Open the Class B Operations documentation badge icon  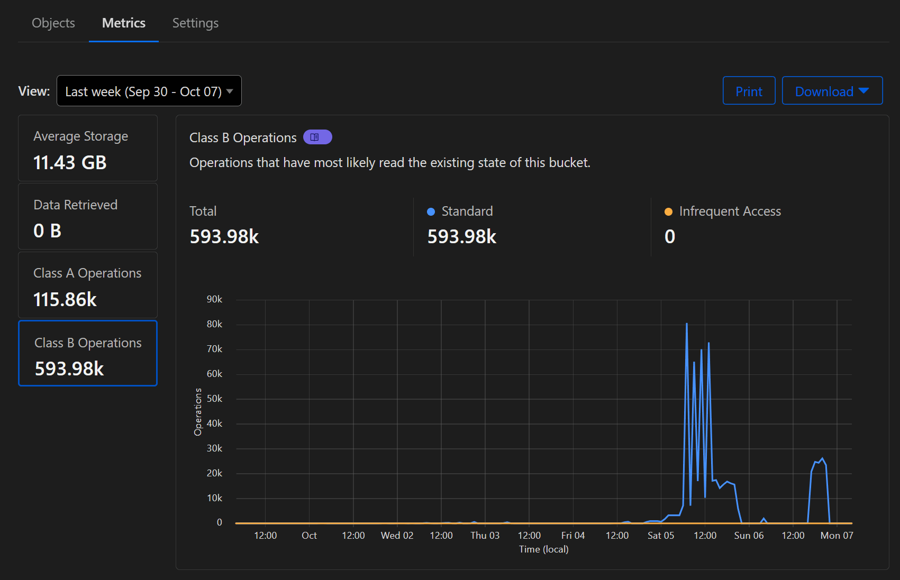coord(317,137)
